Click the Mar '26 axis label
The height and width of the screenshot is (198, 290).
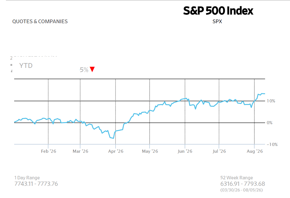pos(80,151)
